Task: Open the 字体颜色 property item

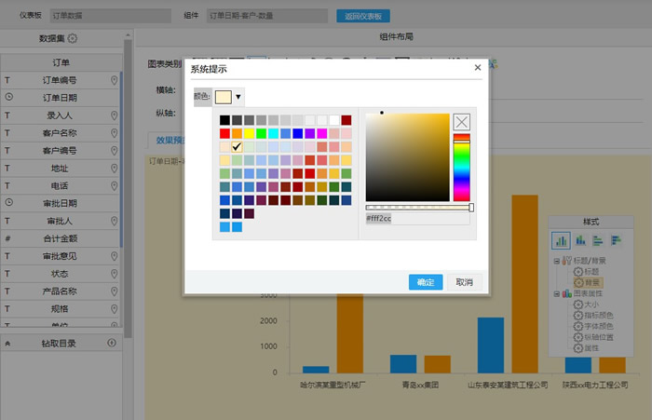Action: pyautogui.click(x=599, y=326)
